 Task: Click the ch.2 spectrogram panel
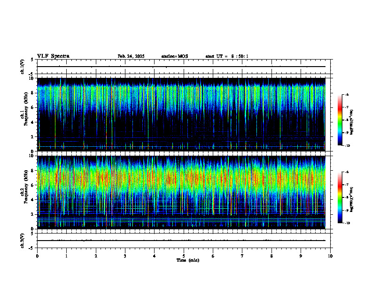[181, 192]
